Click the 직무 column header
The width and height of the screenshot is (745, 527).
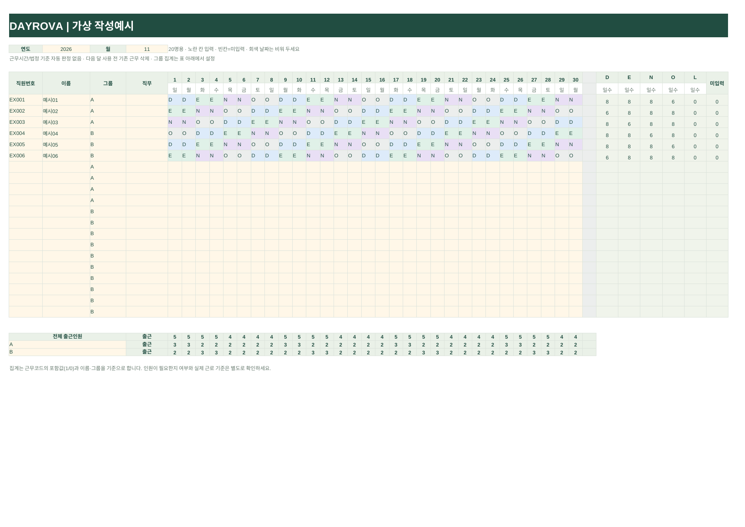(147, 83)
